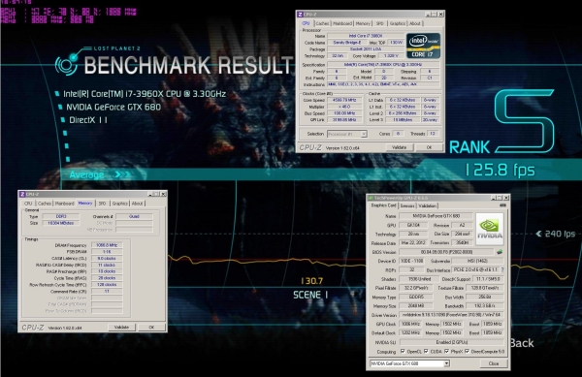Click the CPU-Z title icon of the top window
The image size is (582, 377).
tap(300, 15)
